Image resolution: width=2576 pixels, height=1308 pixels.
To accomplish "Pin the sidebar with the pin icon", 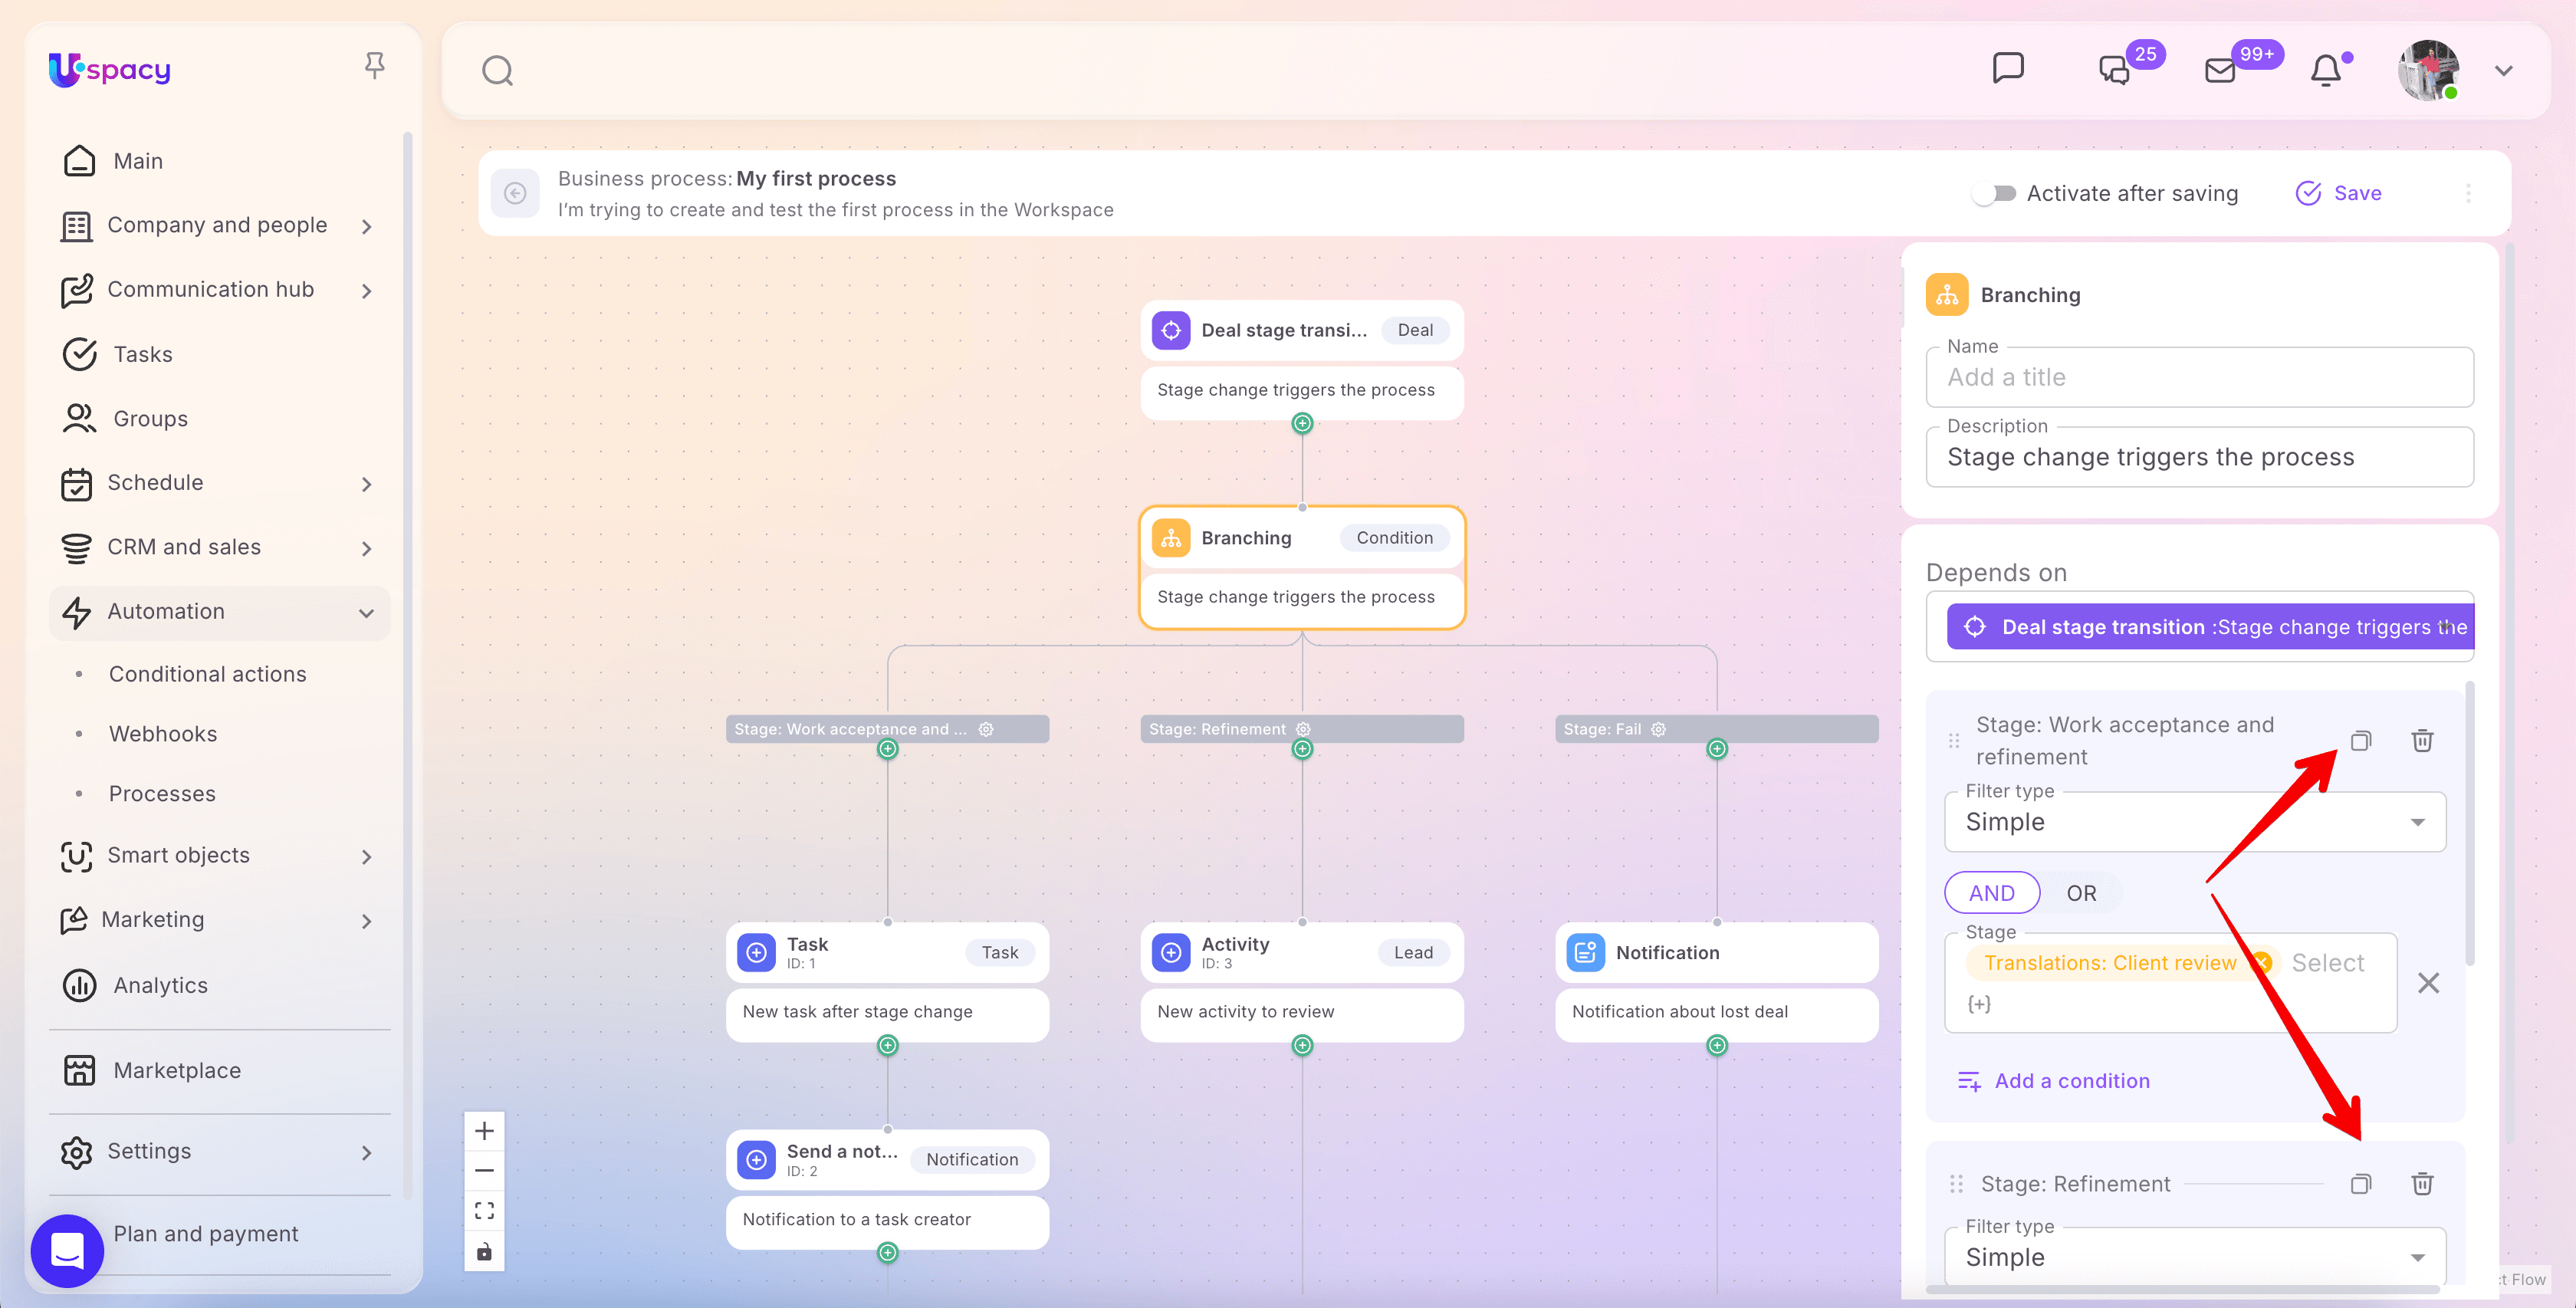I will click(x=375, y=66).
